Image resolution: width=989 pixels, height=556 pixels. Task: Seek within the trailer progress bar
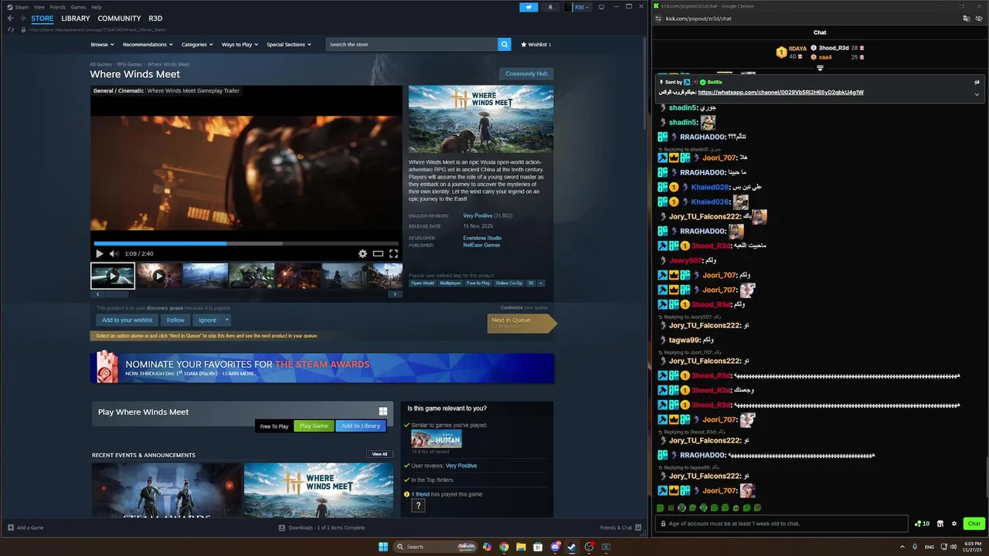(x=246, y=243)
